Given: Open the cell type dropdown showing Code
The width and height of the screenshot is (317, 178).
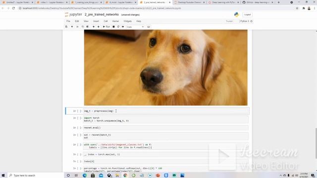Looking at the screenshot, I should (135, 27).
